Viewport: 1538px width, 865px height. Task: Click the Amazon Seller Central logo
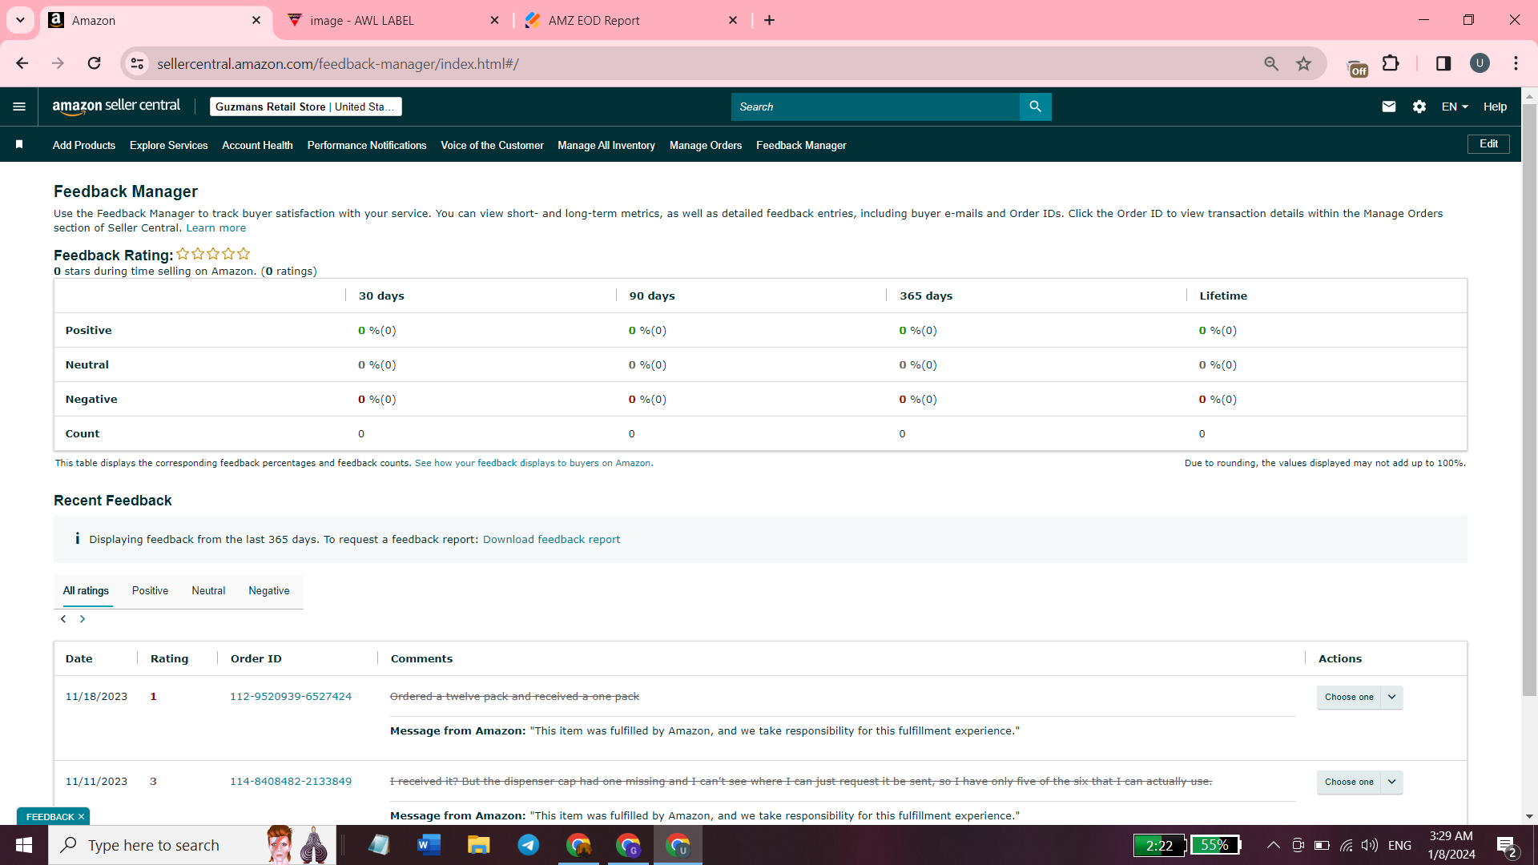(x=116, y=107)
